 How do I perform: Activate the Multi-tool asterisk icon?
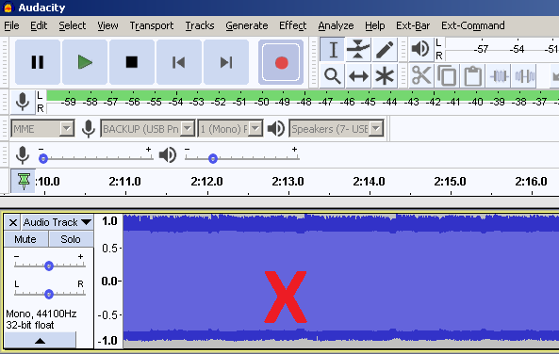385,76
